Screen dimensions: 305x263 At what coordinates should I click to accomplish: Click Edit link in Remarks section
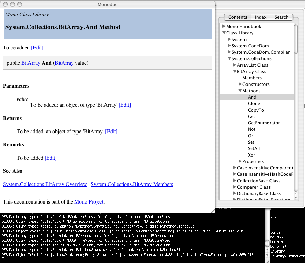[51, 158]
